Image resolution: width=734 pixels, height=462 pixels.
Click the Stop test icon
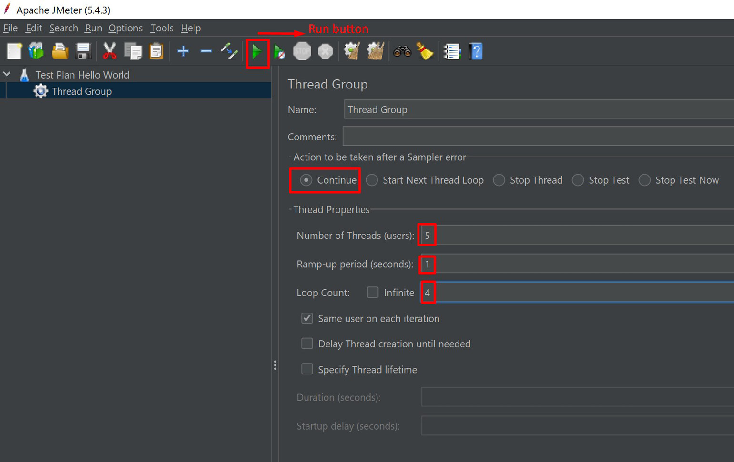click(302, 51)
